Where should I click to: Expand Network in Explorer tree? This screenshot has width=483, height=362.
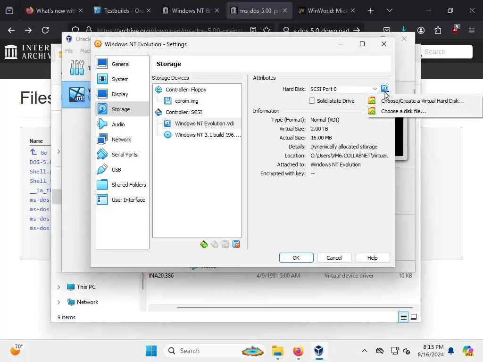58,302
